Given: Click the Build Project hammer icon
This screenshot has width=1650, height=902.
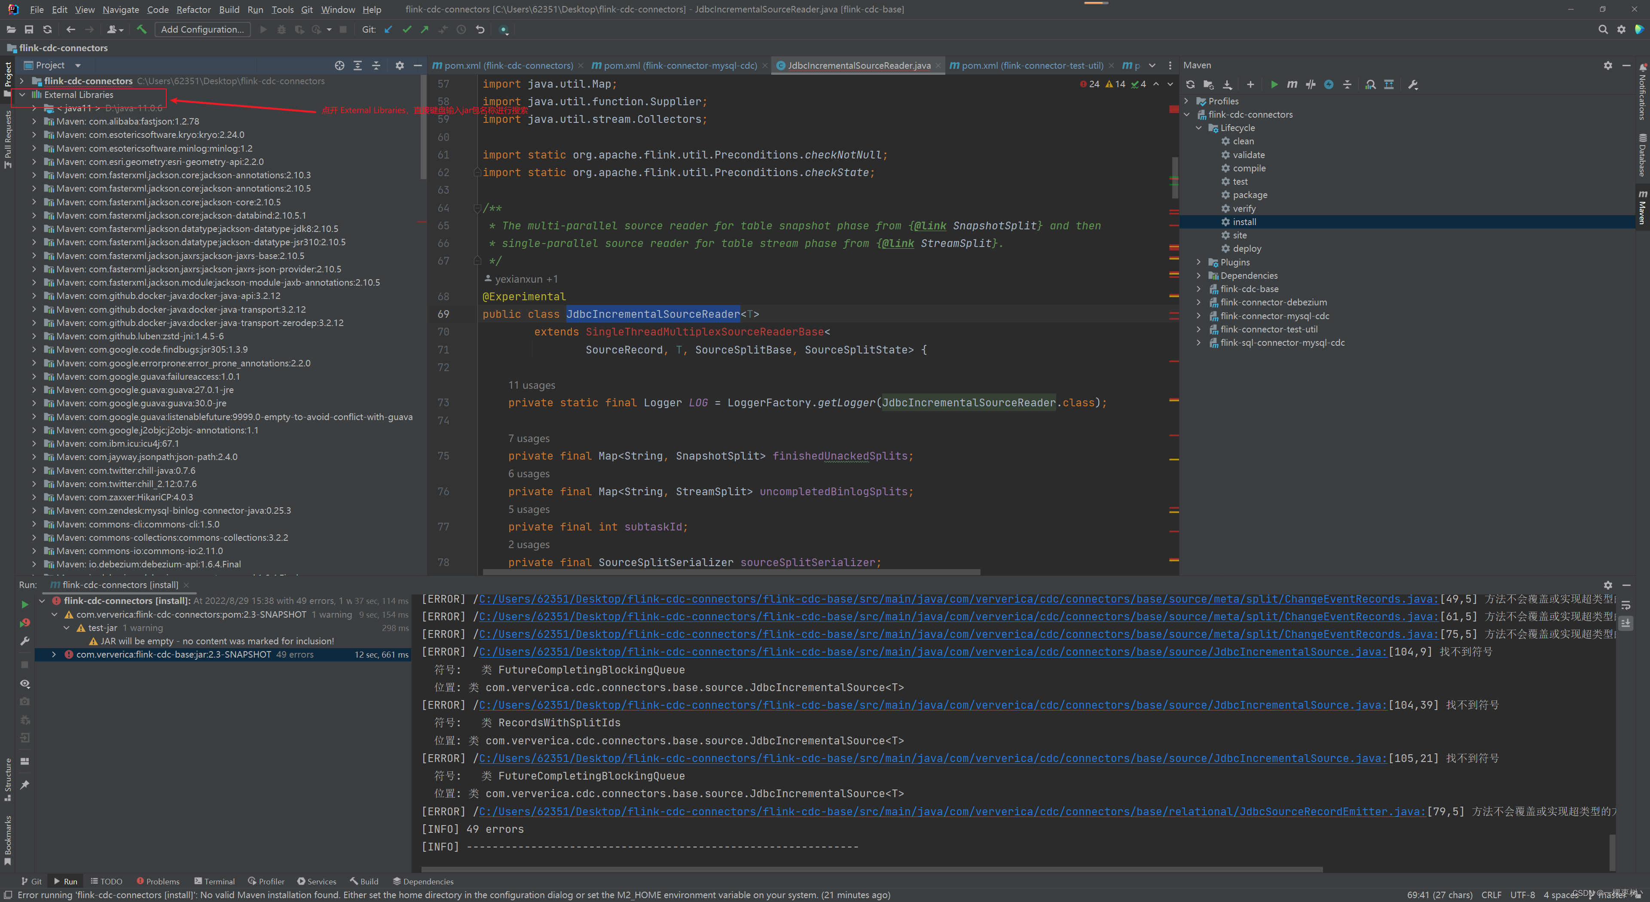Looking at the screenshot, I should (x=141, y=30).
